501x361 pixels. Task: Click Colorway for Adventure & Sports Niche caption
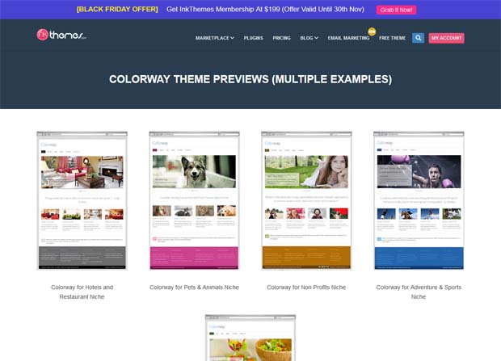419,292
